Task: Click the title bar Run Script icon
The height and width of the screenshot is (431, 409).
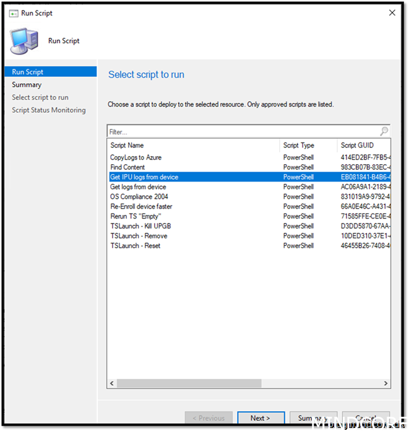Action: coord(13,13)
